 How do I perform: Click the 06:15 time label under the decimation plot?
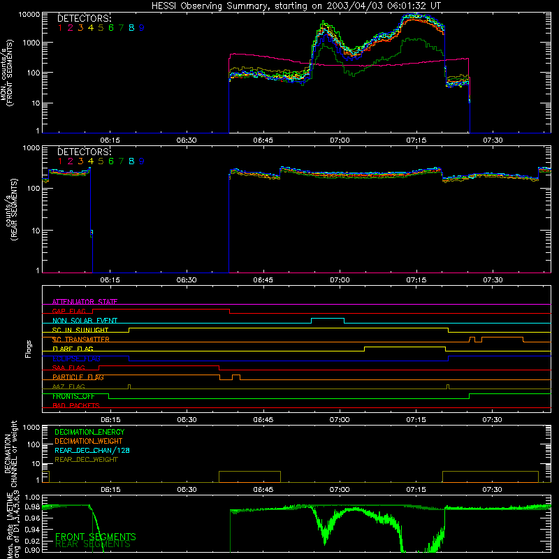point(110,490)
